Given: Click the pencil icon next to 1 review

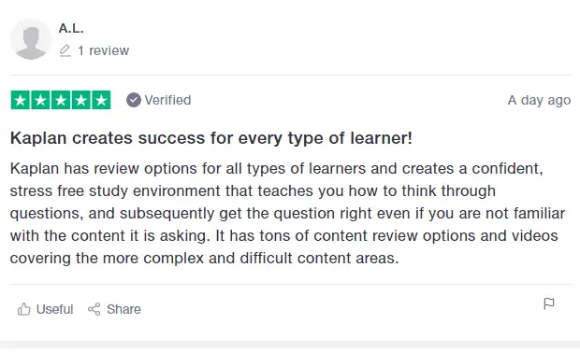Looking at the screenshot, I should pos(65,50).
